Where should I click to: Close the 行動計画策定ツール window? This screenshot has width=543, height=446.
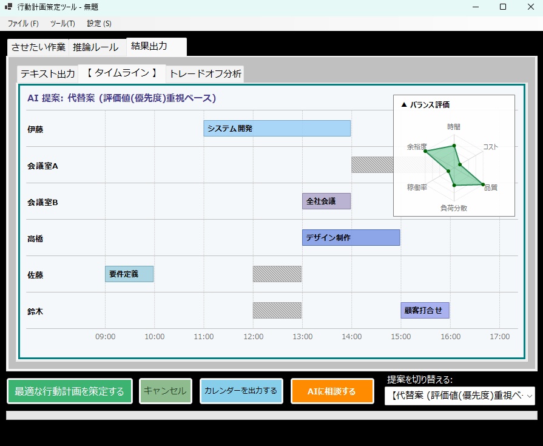[x=530, y=7]
